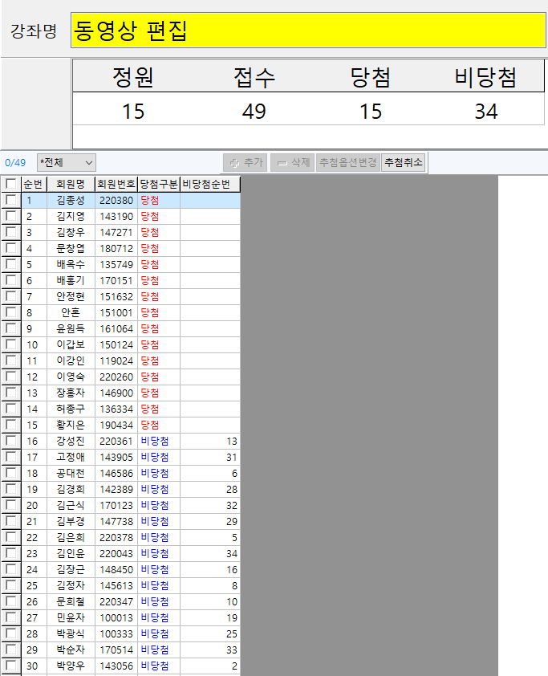This screenshot has width=548, height=676.
Task: Click the 접수 value 49
Action: (x=254, y=112)
